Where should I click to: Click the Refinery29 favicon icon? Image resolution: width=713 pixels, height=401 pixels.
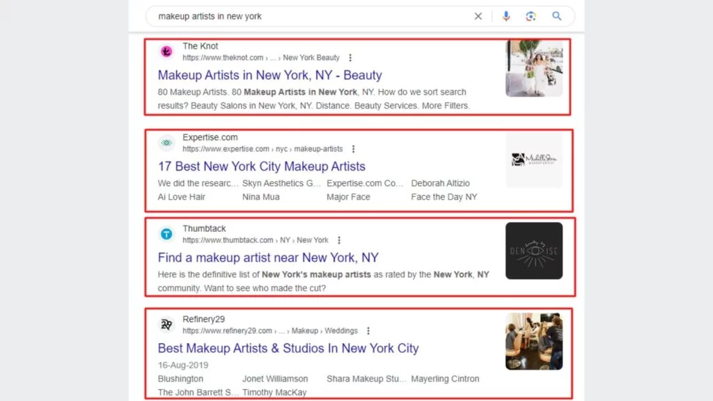[x=166, y=324]
